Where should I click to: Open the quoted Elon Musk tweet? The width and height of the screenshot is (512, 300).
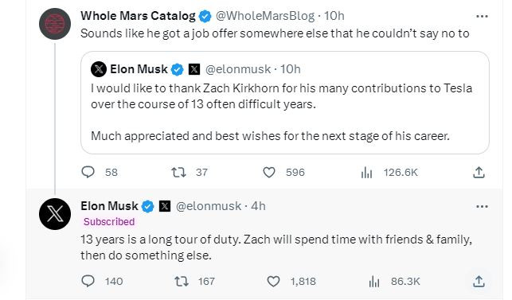[x=285, y=103]
